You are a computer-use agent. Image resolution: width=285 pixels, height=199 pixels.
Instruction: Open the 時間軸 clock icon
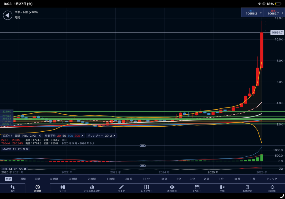pyautogui.click(x=37, y=188)
